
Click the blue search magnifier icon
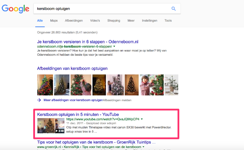click(173, 9)
